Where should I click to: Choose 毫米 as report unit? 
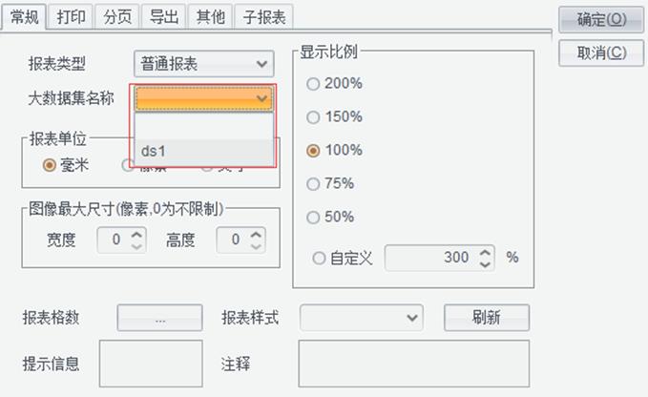(50, 166)
